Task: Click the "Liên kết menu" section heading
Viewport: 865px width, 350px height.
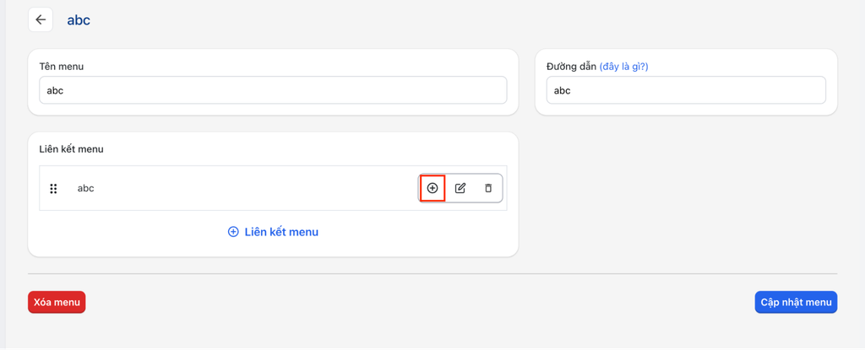Action: tap(71, 149)
